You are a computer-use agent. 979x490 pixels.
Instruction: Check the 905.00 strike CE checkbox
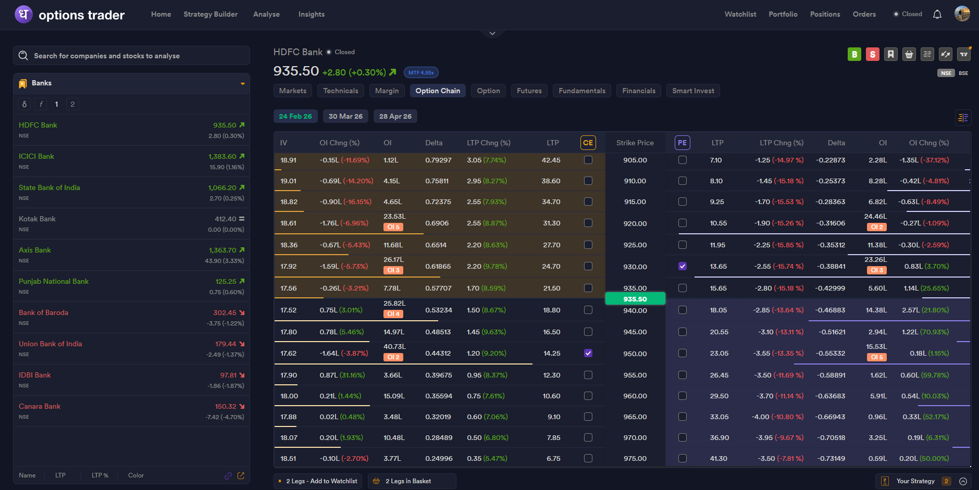[x=588, y=160]
